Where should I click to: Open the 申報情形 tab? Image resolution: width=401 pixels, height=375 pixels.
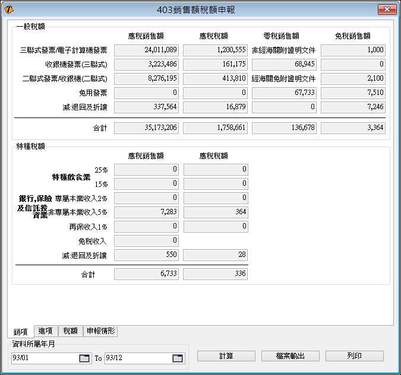[100, 331]
